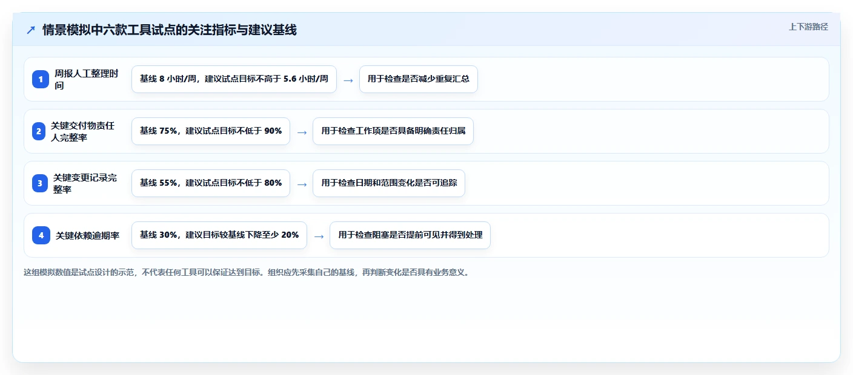Click the 用于检查阻塞是否提前可见并得到处理 box
The height and width of the screenshot is (375, 853).
[x=410, y=235]
